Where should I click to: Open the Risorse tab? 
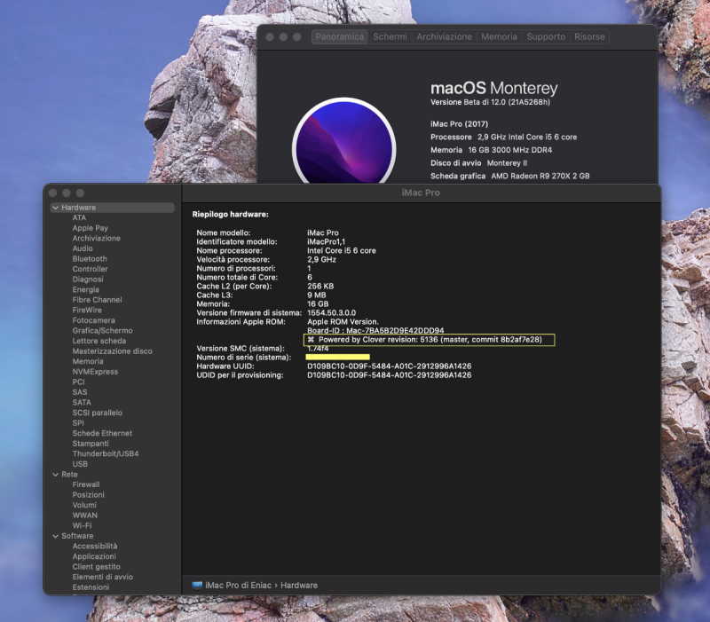(589, 36)
